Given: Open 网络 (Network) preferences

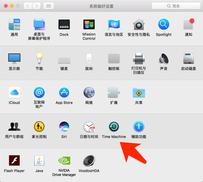Looking at the screenshot, I should click(x=89, y=93).
